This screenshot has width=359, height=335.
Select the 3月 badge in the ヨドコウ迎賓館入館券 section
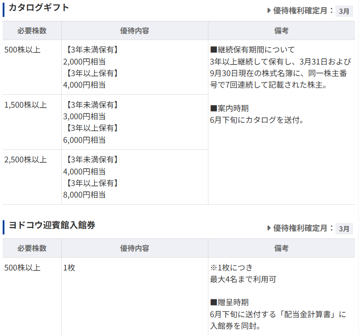coord(344,229)
